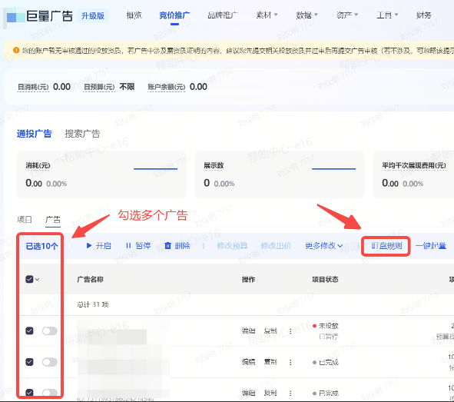Click 复制 in the first 已完成 row

[x=270, y=362]
